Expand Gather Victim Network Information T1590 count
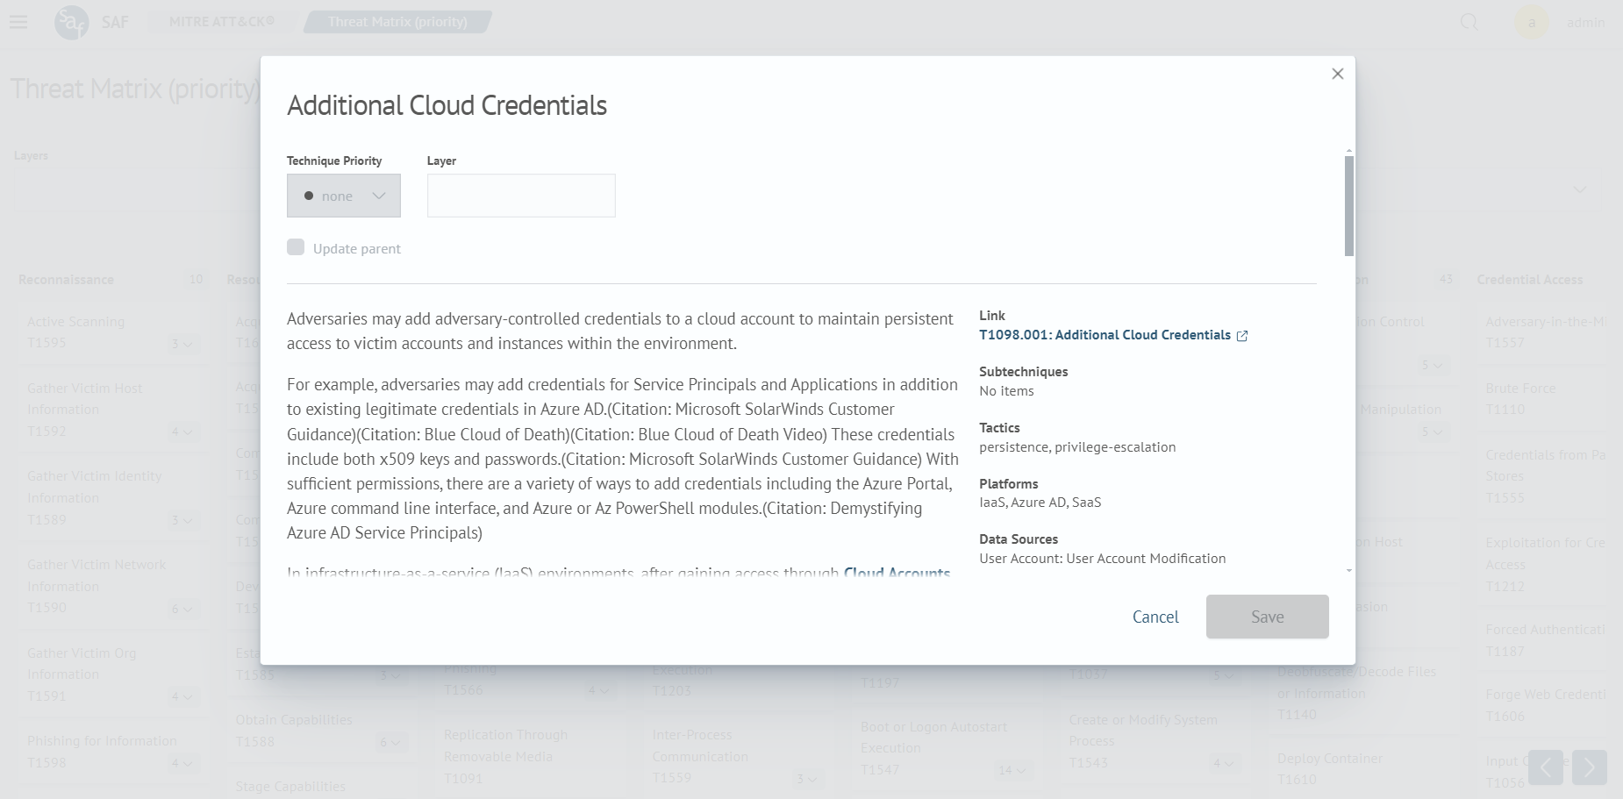The height and width of the screenshot is (799, 1623). pyautogui.click(x=182, y=609)
